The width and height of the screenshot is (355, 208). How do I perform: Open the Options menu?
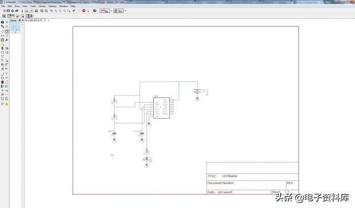pyautogui.click(x=52, y=6)
